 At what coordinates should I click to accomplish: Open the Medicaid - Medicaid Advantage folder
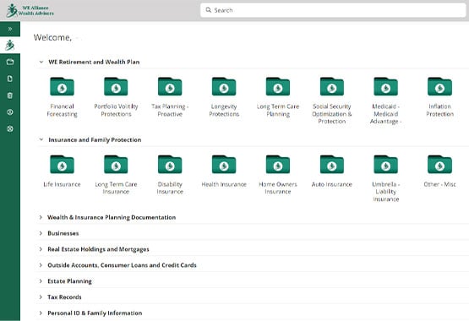point(385,87)
